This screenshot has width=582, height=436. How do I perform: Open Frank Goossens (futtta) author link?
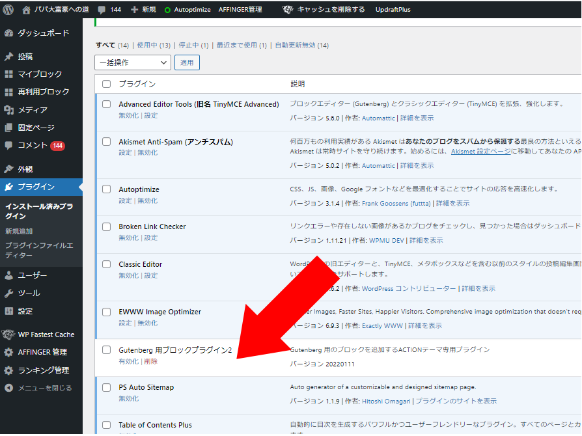(x=396, y=203)
